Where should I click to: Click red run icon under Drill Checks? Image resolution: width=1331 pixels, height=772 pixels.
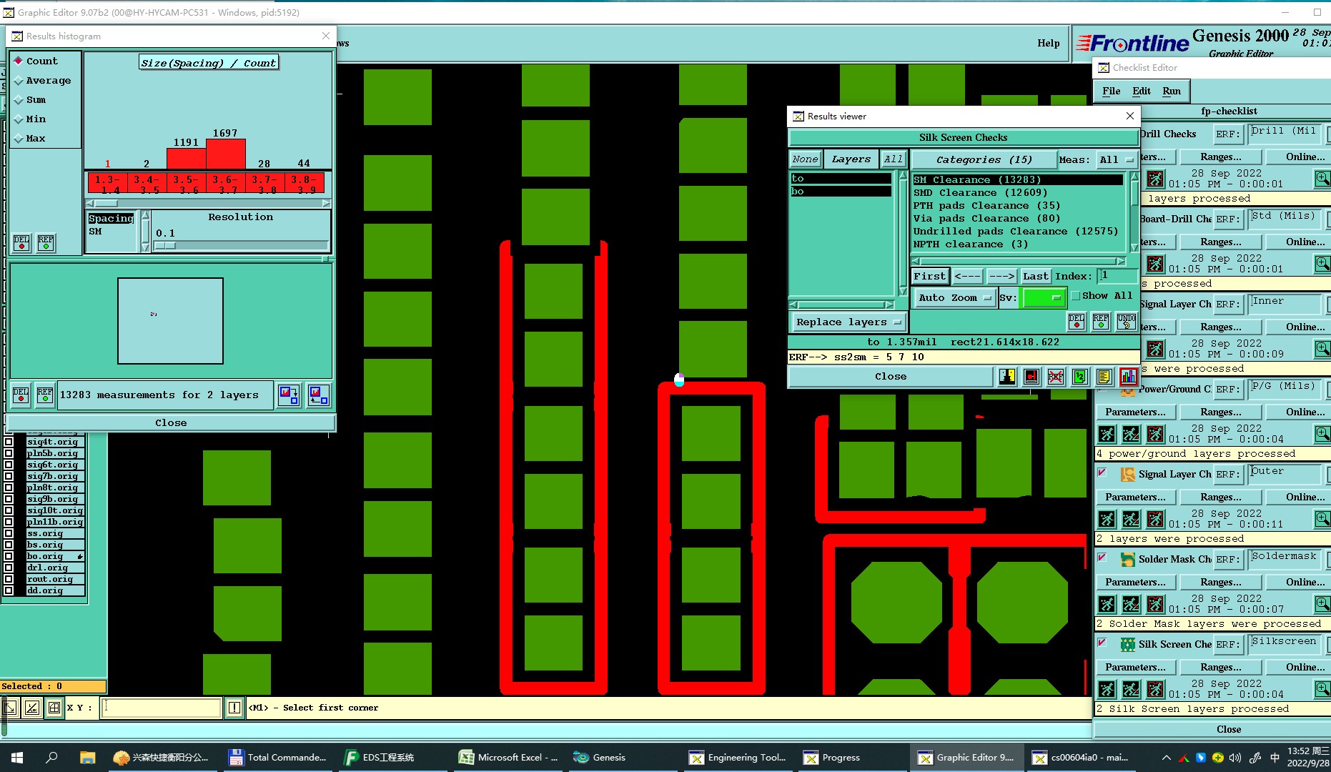pyautogui.click(x=1155, y=179)
